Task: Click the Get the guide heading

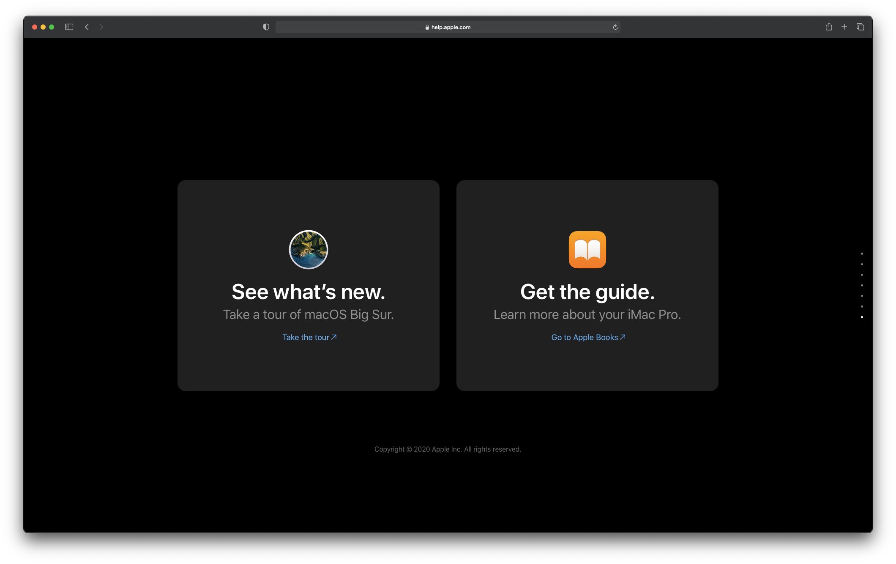Action: pyautogui.click(x=587, y=292)
